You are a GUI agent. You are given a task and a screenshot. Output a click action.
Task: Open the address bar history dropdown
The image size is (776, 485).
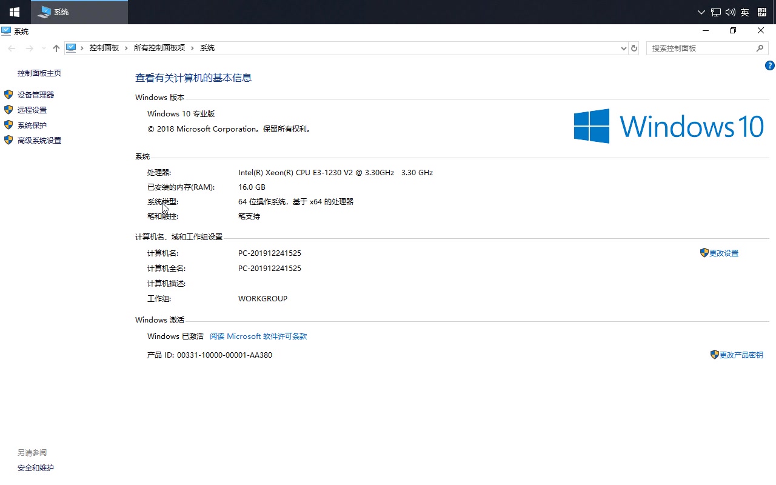pos(623,47)
